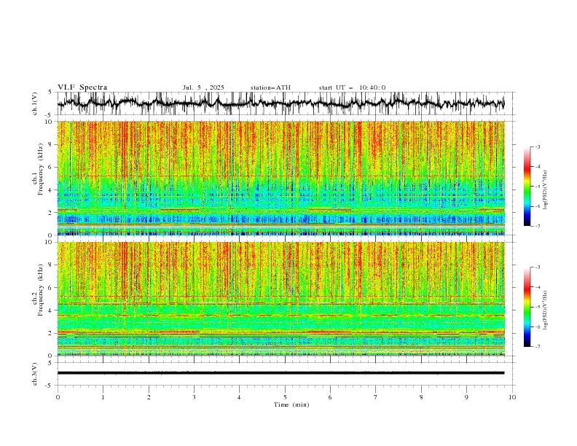Screen dimensions: 577x446
Task: Click the "ch.1(V)" waveform axis label
Action: click(35, 103)
